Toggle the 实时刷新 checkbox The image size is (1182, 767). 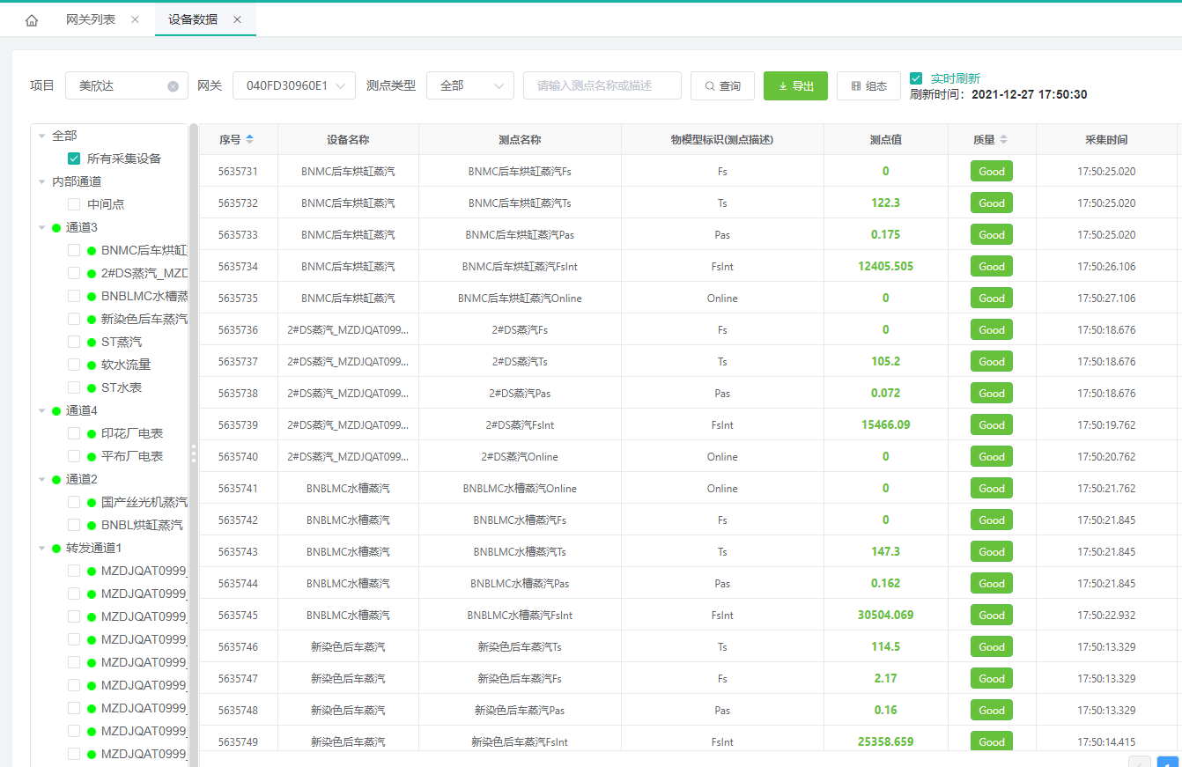pyautogui.click(x=916, y=78)
